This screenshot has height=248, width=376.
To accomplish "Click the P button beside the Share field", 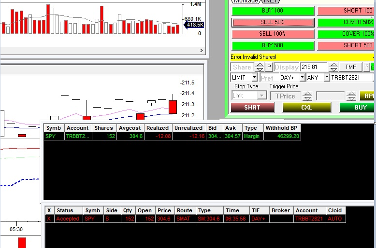I will [x=269, y=67].
